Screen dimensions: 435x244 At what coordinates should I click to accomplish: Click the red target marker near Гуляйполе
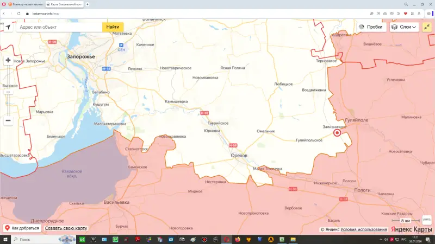337,132
